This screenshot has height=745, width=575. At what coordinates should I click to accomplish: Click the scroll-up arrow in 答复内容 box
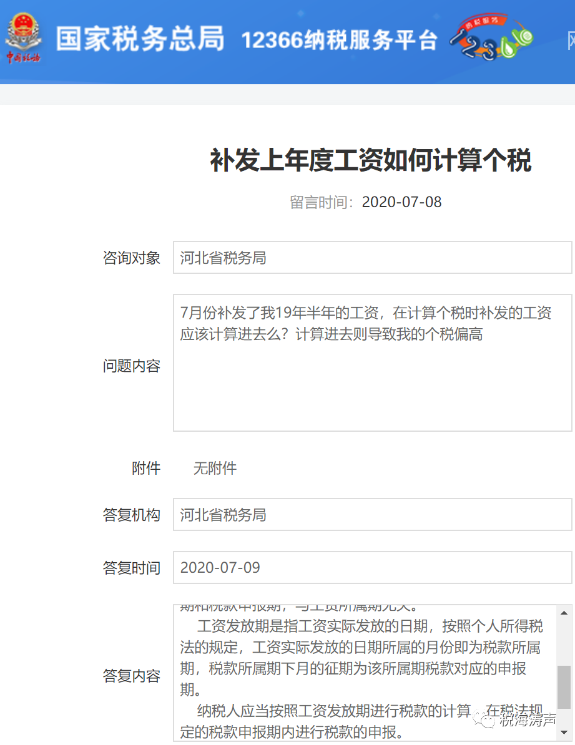coord(564,613)
